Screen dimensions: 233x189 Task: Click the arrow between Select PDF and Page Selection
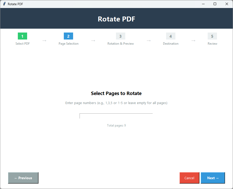click(x=44, y=41)
